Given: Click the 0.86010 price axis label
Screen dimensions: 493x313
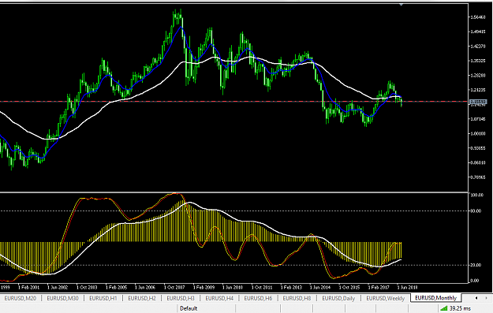Looking at the screenshot, I should point(478,162).
